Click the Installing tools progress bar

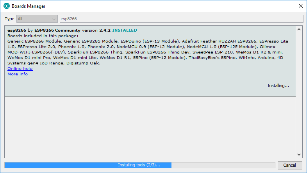pos(140,165)
